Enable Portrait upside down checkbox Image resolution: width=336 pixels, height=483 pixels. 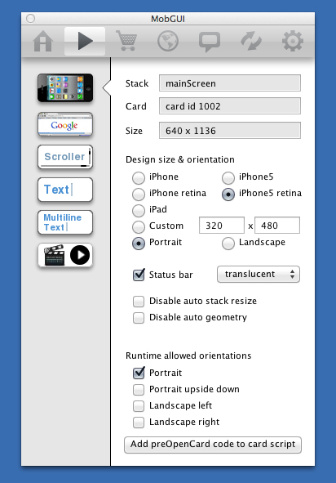[139, 390]
